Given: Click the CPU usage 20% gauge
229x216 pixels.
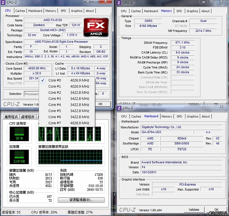Looking at the screenshot, I should coord(19,134).
